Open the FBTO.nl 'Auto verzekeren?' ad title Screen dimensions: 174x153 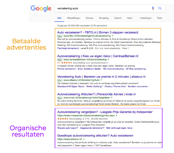tap(98, 32)
